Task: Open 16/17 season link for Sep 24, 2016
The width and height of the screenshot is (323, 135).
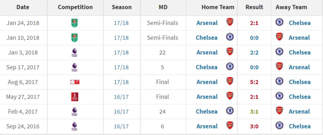Action: [x=121, y=126]
